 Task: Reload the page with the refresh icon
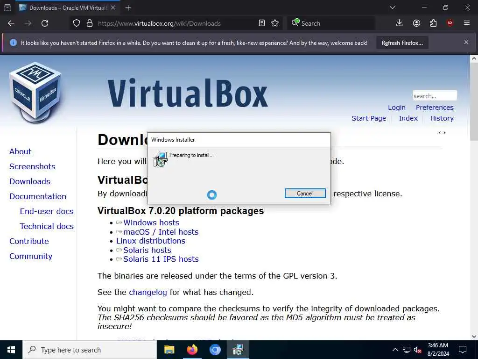[x=45, y=23]
